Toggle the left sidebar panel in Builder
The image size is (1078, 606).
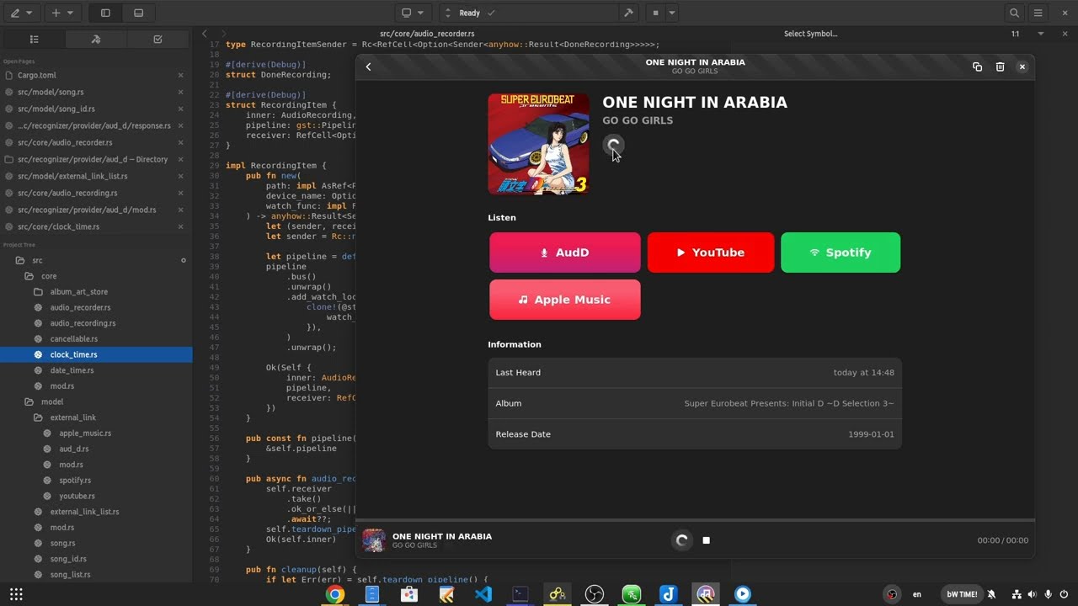point(105,13)
